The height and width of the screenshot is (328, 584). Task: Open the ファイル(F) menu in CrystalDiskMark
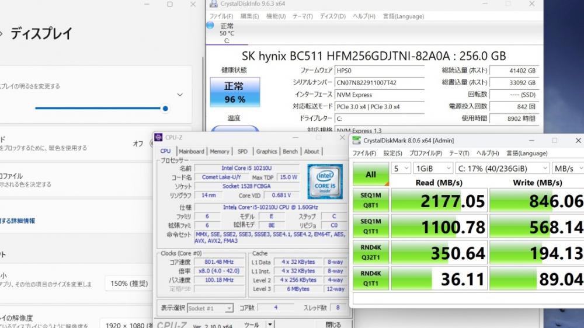click(364, 153)
